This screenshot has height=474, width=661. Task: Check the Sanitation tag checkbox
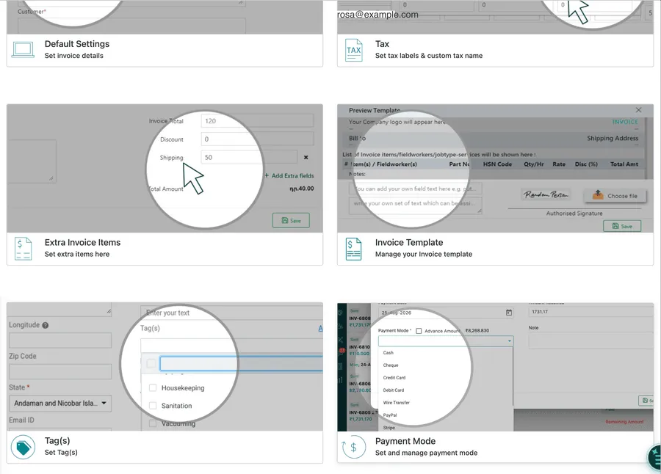[153, 405]
